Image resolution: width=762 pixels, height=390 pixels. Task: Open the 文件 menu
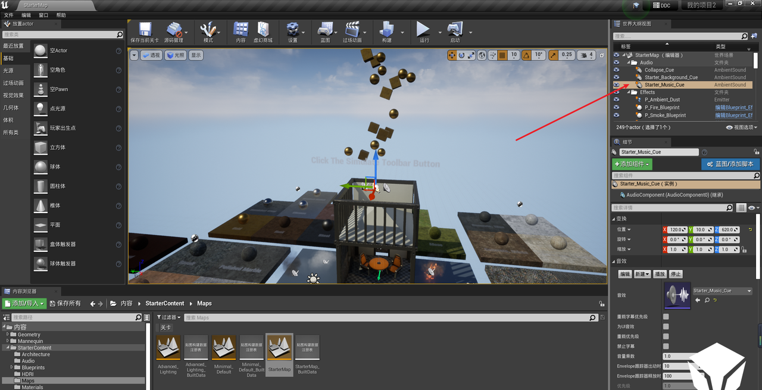(8, 15)
